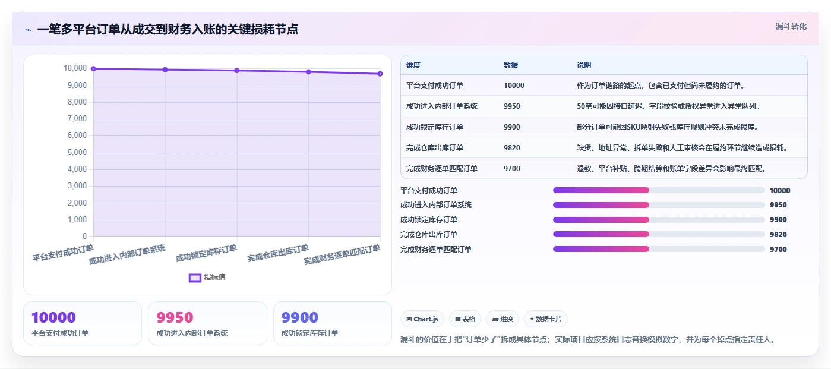This screenshot has width=831, height=369.
Task: Click the description starting 部分订单可能因SKU映射失败
Action: [668, 127]
